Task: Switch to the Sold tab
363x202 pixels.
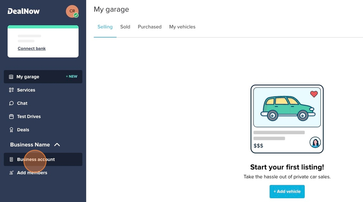Action: click(x=125, y=27)
